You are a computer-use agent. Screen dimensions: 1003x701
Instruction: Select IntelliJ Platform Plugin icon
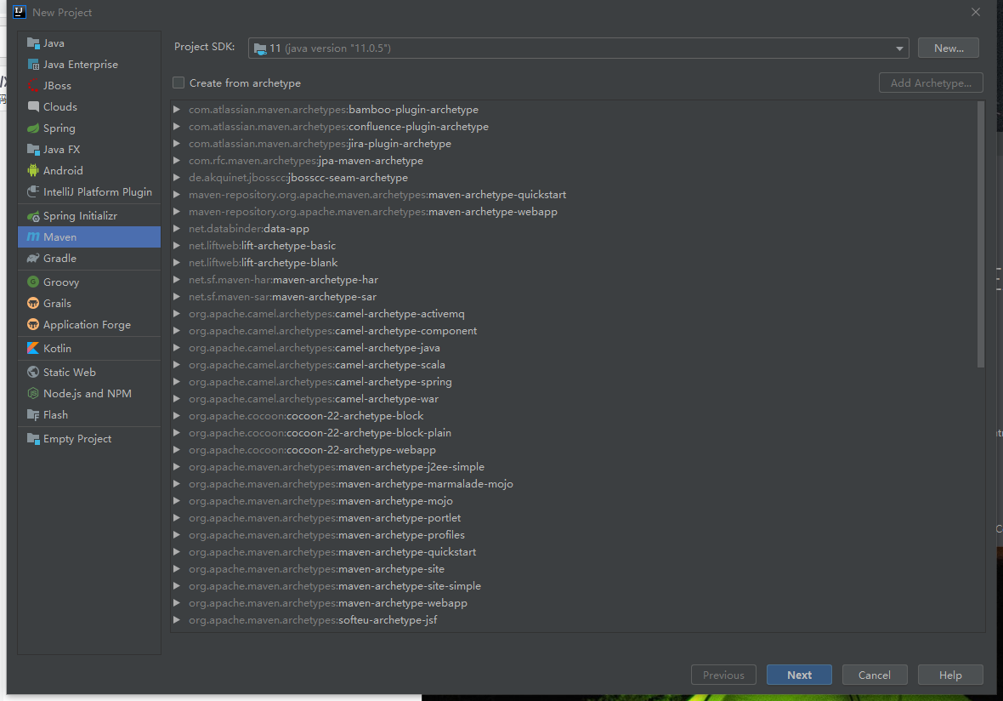33,191
